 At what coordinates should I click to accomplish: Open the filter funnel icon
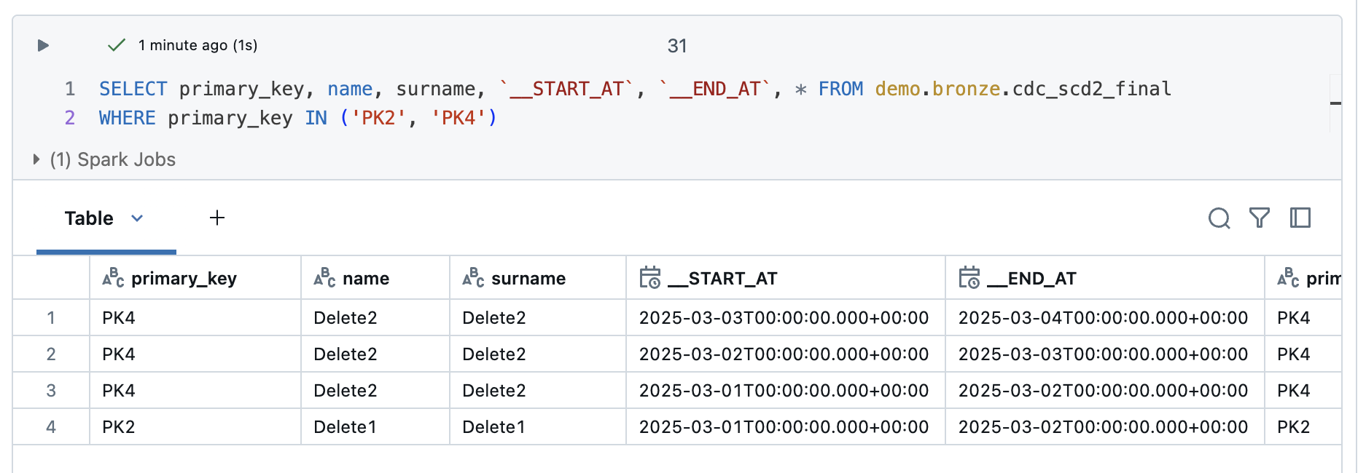(x=1260, y=218)
